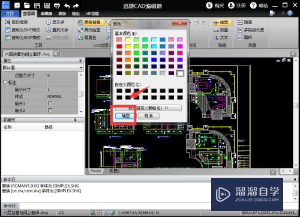Open the document tabs list dropdown arrow

293,53
